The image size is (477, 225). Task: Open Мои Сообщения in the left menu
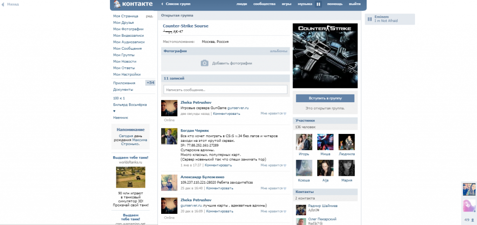[127, 48]
